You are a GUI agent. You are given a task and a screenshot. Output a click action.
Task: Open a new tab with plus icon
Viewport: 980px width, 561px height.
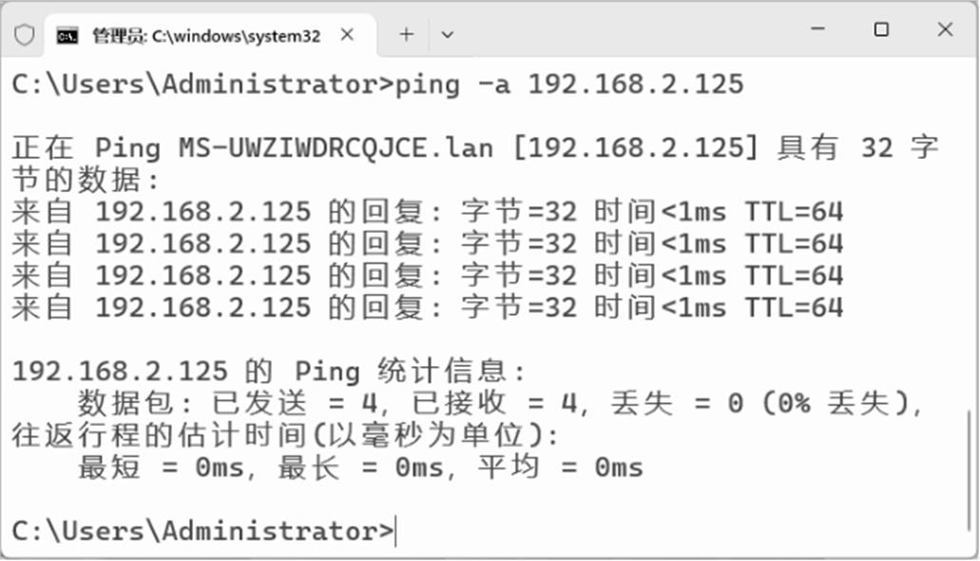point(407,34)
